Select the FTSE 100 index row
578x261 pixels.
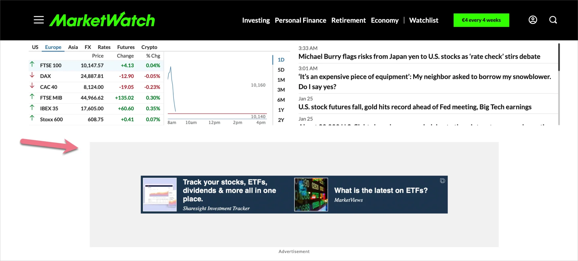[51, 65]
